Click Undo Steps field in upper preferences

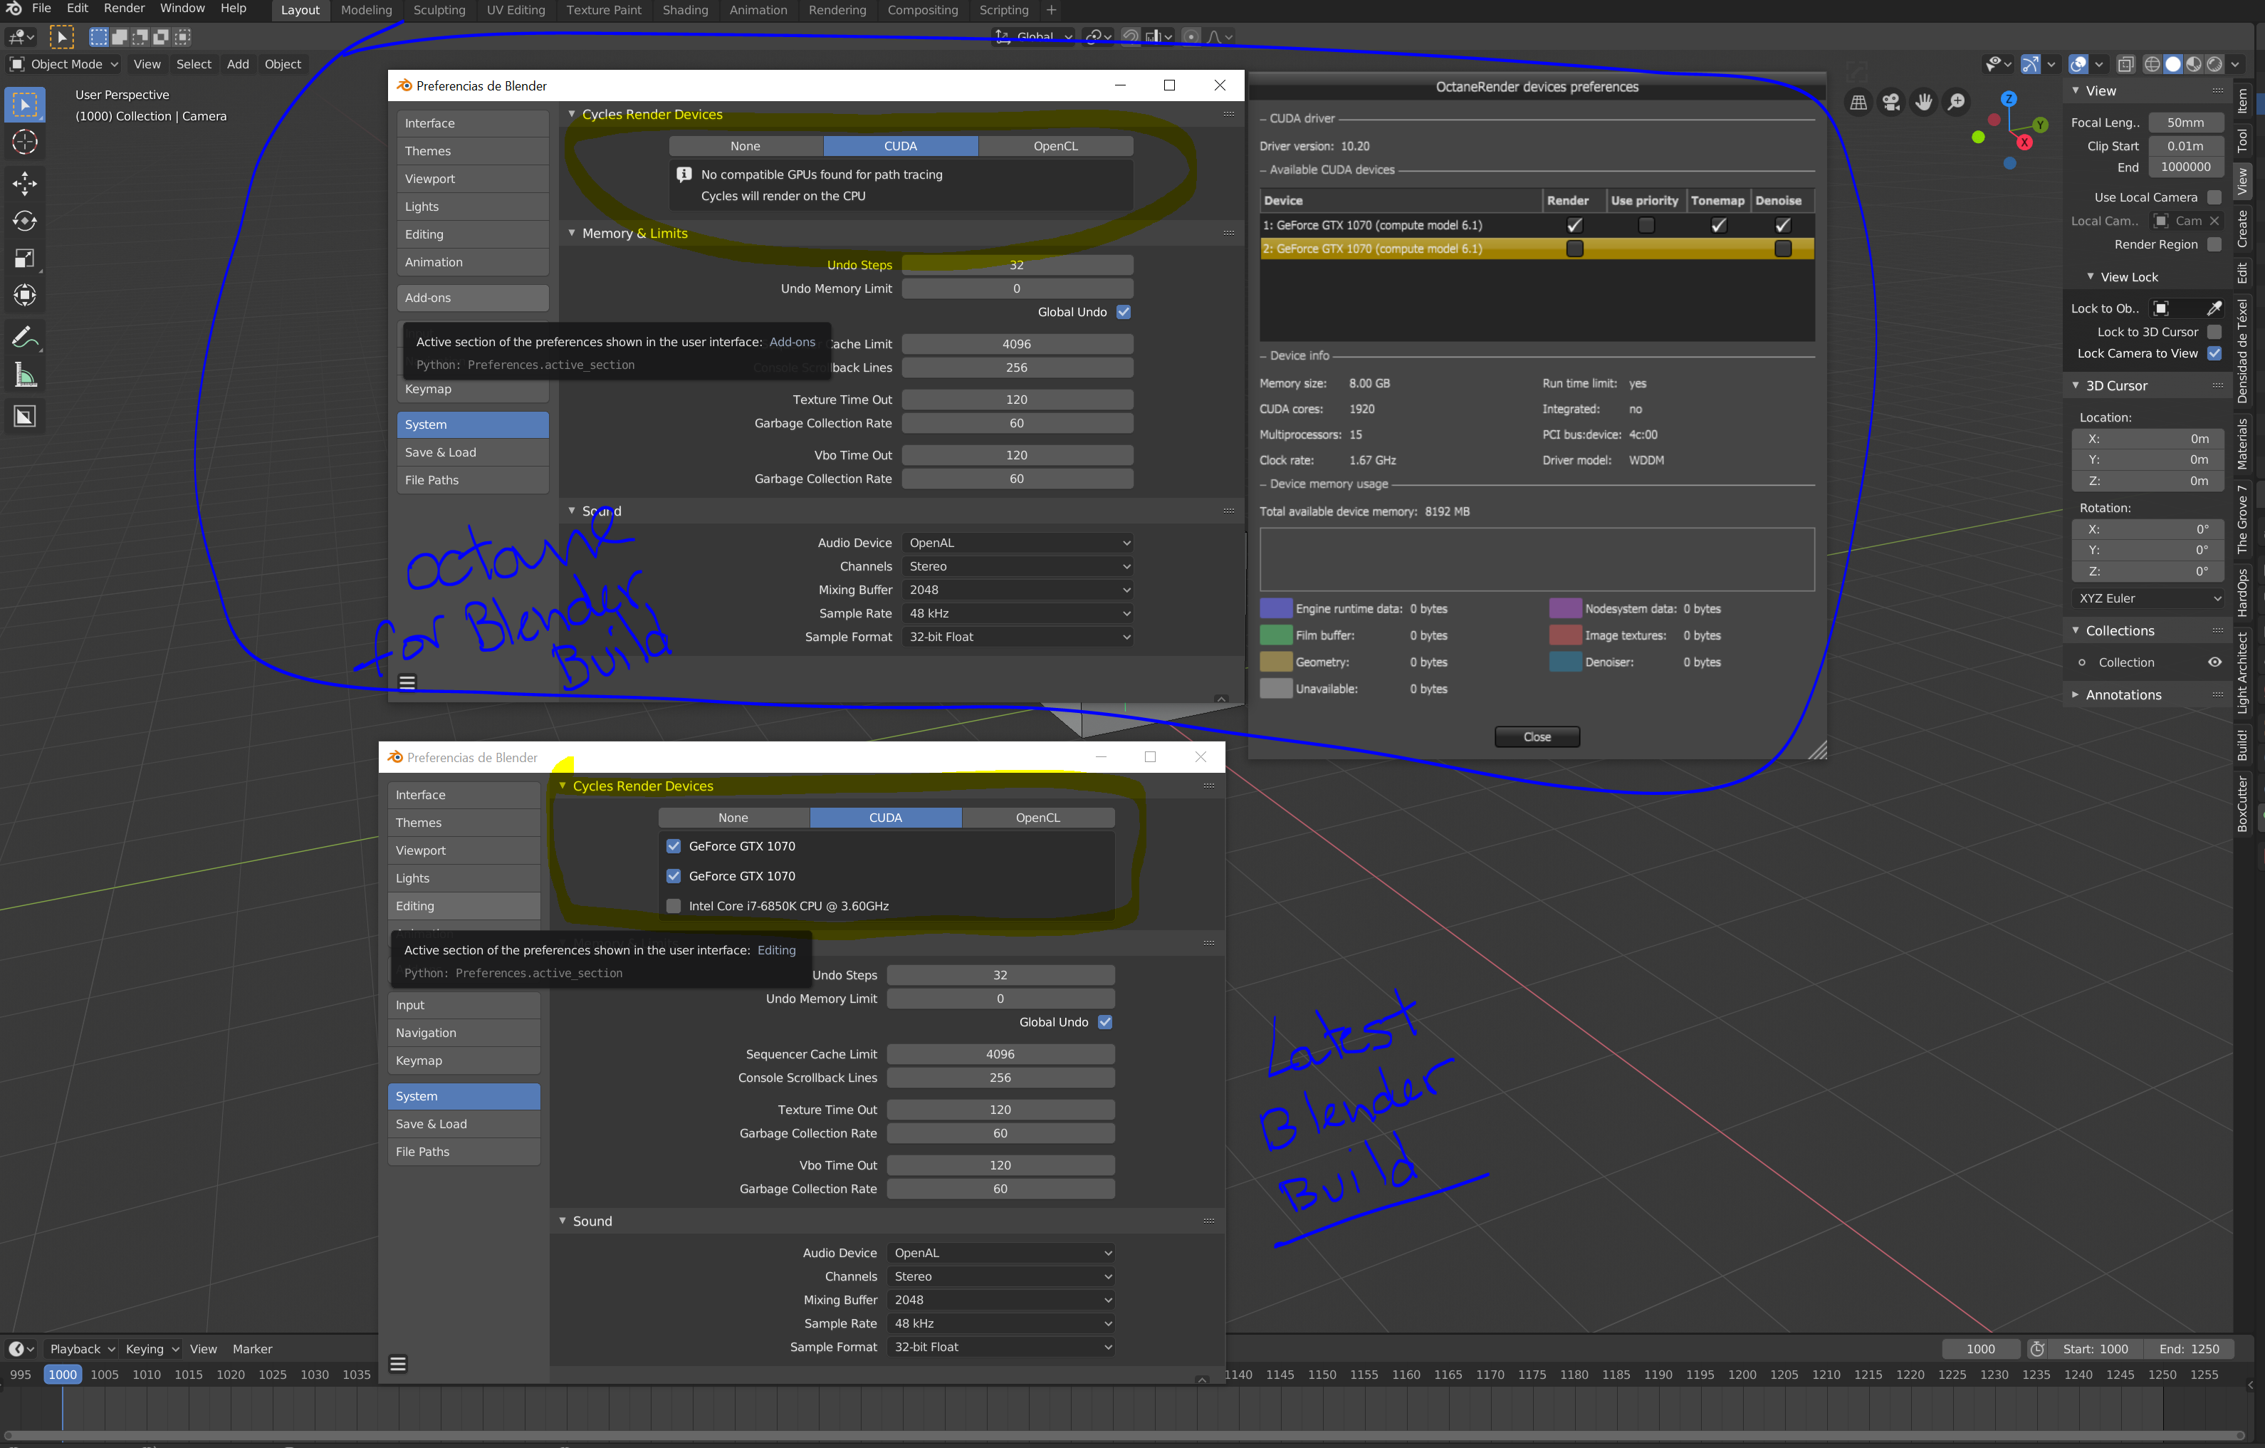pyautogui.click(x=1016, y=266)
